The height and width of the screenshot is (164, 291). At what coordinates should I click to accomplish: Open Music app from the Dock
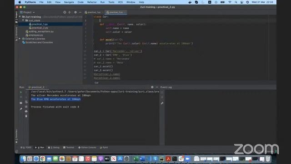88,159
